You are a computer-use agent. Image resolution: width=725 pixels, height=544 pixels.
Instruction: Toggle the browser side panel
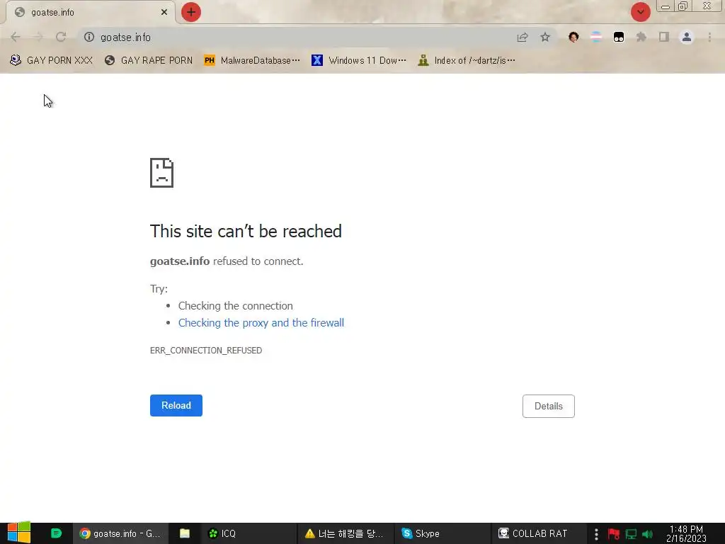point(664,37)
